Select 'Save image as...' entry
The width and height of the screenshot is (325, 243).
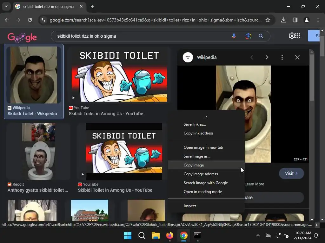click(x=206, y=156)
